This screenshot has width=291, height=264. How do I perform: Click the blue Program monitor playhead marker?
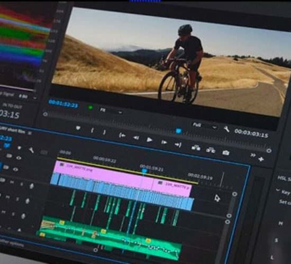coord(178,131)
